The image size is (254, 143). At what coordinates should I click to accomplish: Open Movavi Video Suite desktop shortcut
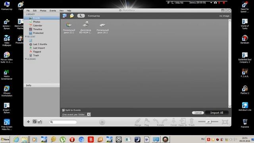(x=7, y=57)
